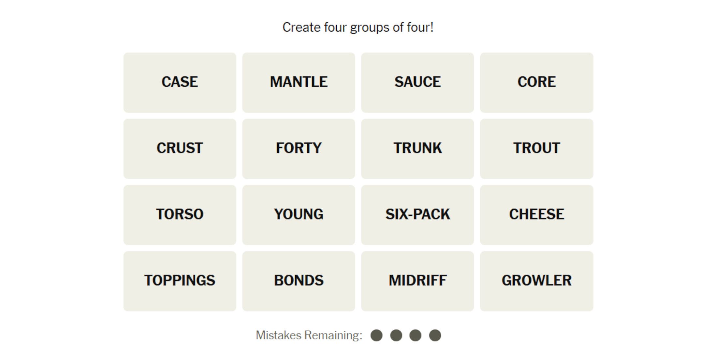
Task: Select the SIX-PACK tile
Action: 417,215
